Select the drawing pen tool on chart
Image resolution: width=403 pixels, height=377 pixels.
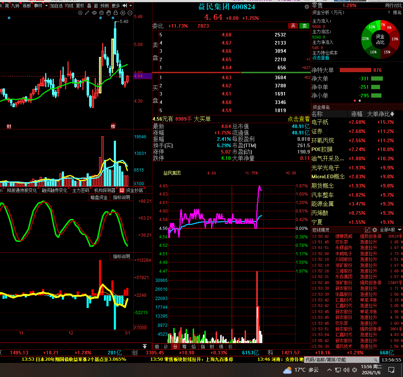click(x=87, y=13)
